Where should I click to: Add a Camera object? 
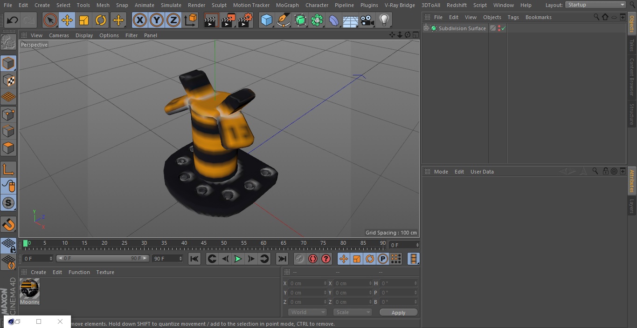367,20
